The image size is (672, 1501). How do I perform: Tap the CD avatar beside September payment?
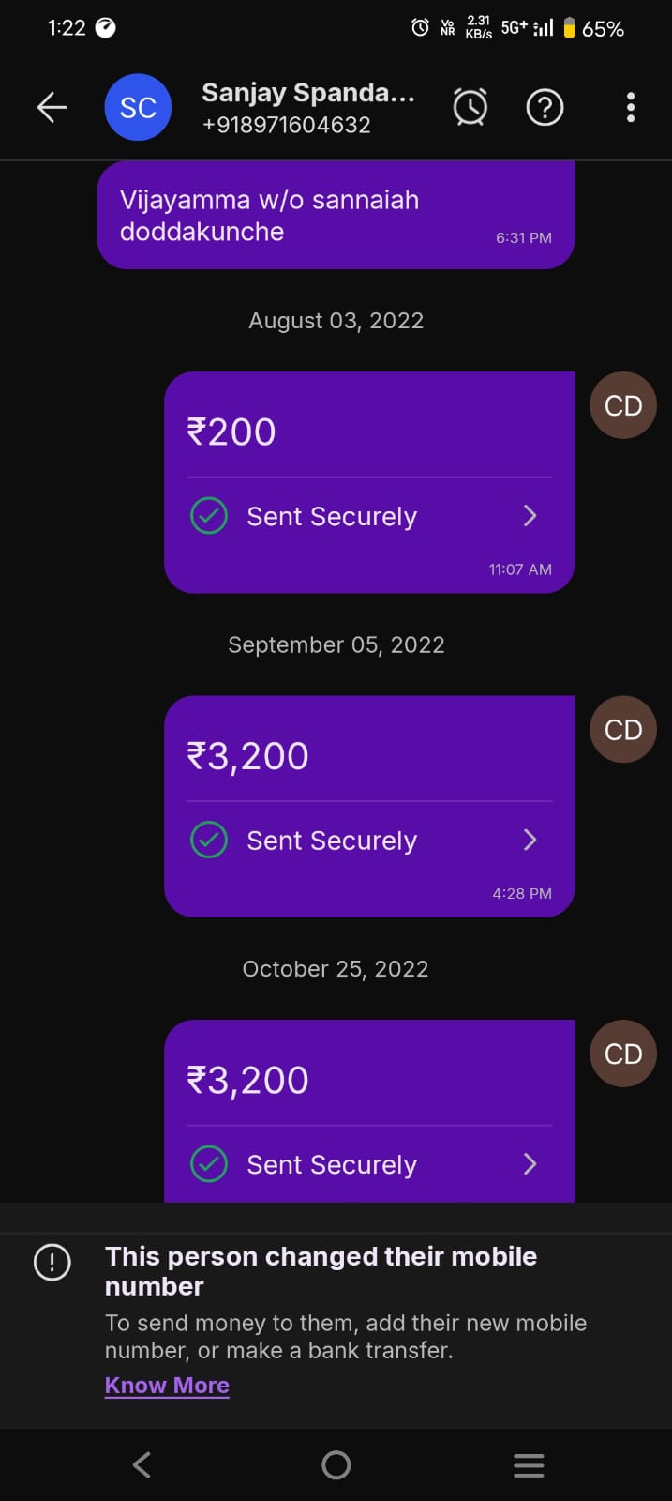click(623, 730)
